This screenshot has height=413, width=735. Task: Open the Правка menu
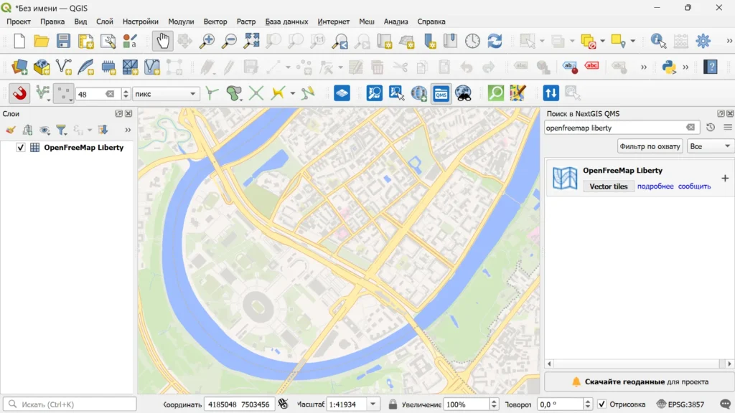click(52, 22)
